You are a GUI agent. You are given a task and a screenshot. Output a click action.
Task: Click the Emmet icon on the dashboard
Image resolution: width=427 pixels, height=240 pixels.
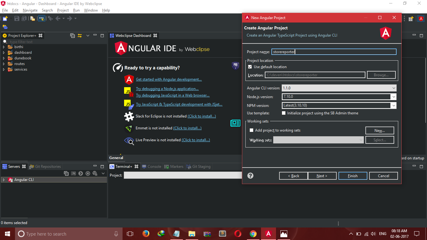tap(129, 128)
